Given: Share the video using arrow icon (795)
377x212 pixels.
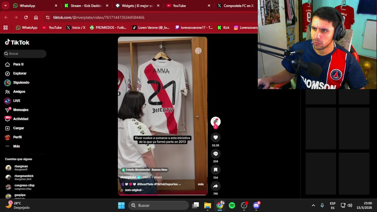Looking at the screenshot, I should pyautogui.click(x=216, y=186).
